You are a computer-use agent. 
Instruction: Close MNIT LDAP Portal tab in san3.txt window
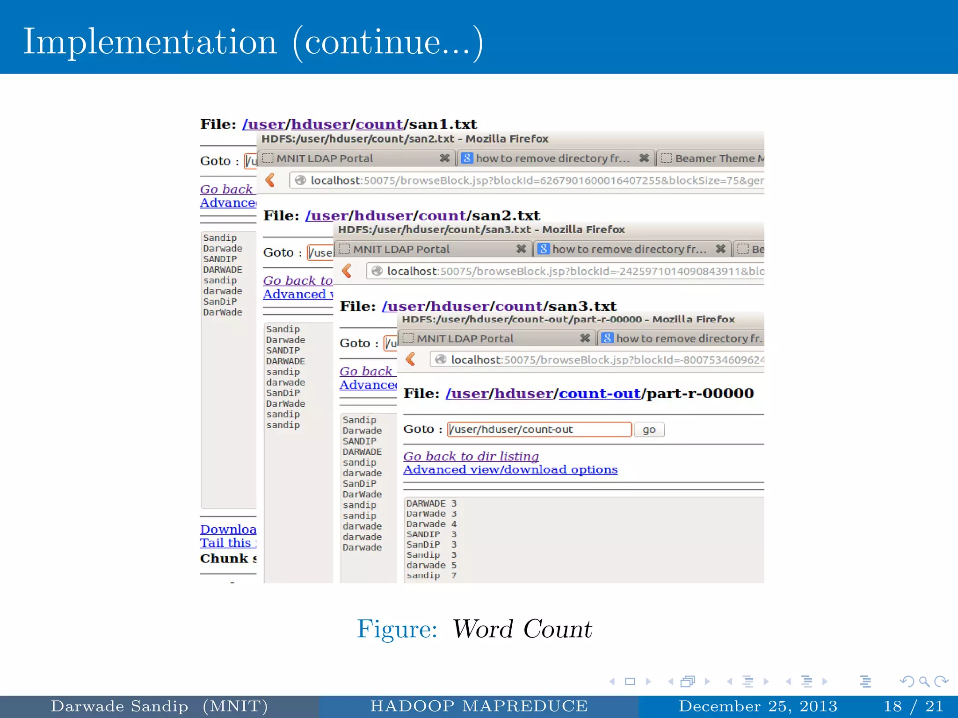pos(521,249)
